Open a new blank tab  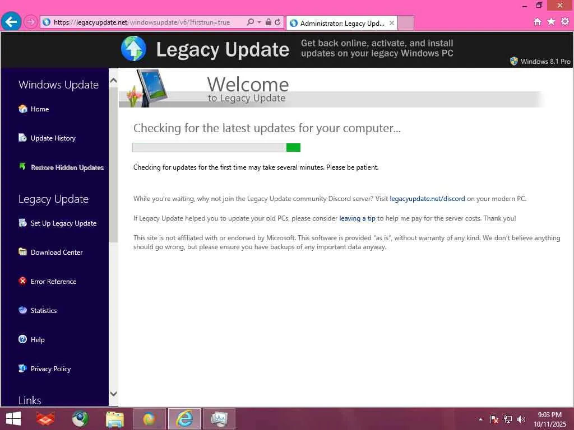406,23
